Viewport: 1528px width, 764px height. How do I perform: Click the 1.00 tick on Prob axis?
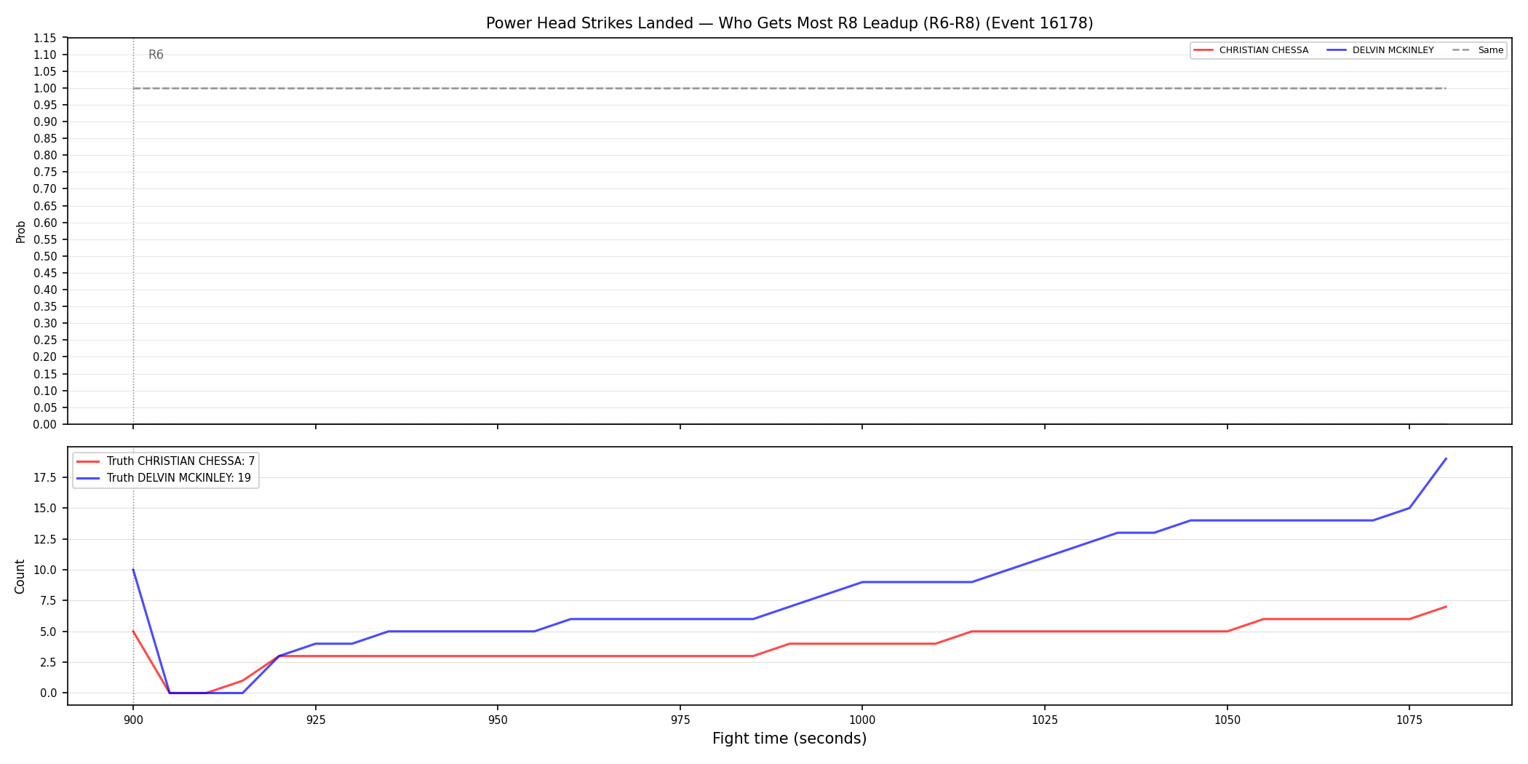click(45, 88)
